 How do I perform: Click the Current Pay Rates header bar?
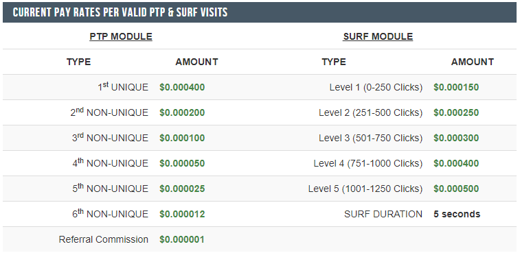tap(260, 12)
